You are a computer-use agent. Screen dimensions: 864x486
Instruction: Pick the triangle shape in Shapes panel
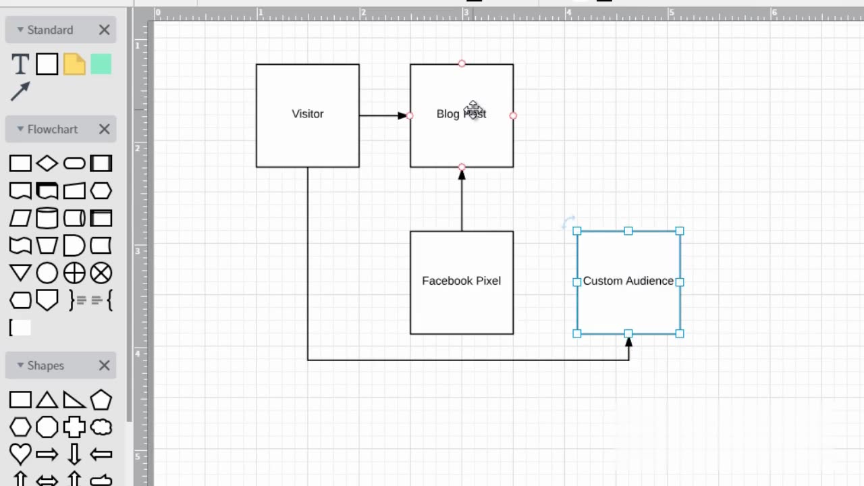[47, 400]
